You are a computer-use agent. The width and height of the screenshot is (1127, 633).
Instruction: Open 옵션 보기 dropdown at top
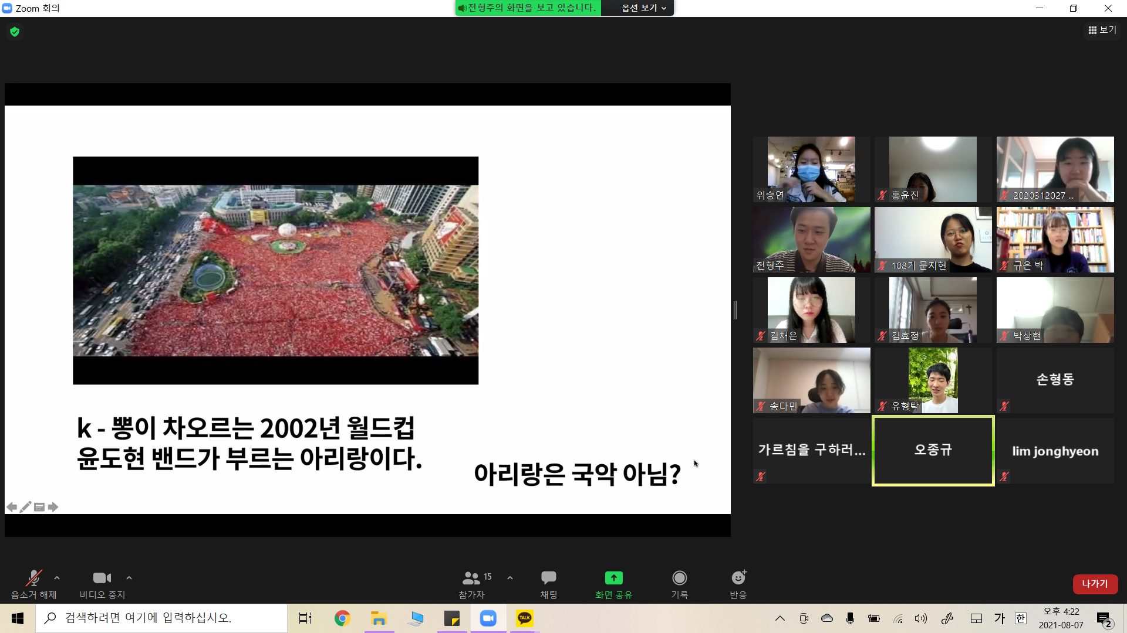[x=644, y=8]
